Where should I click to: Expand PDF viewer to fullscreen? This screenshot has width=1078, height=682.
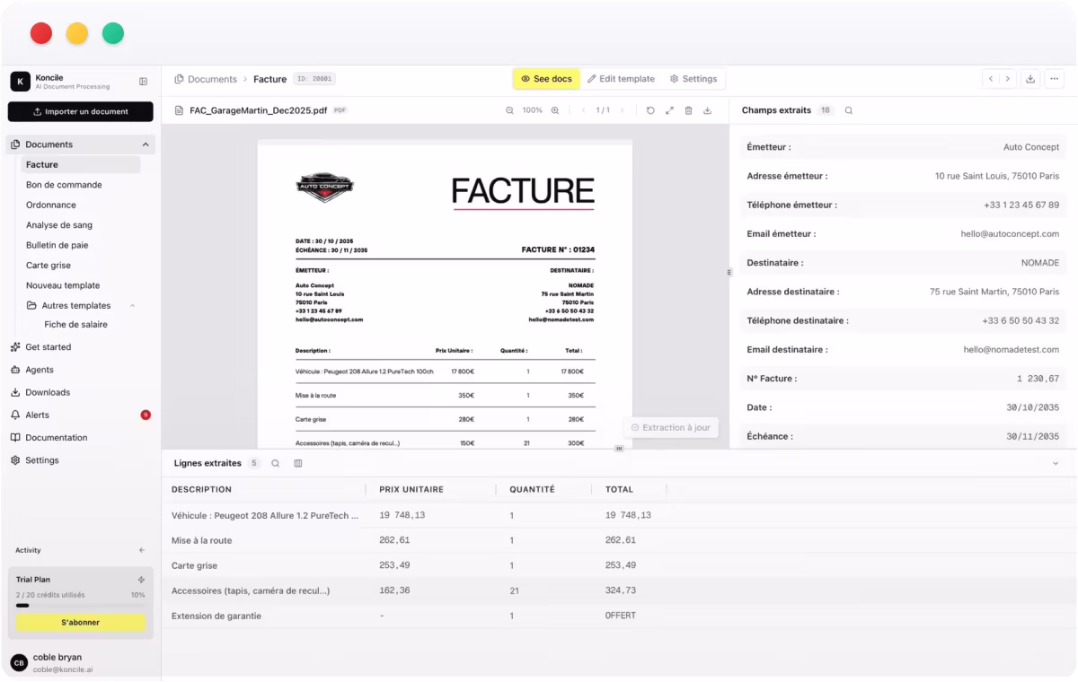point(669,110)
